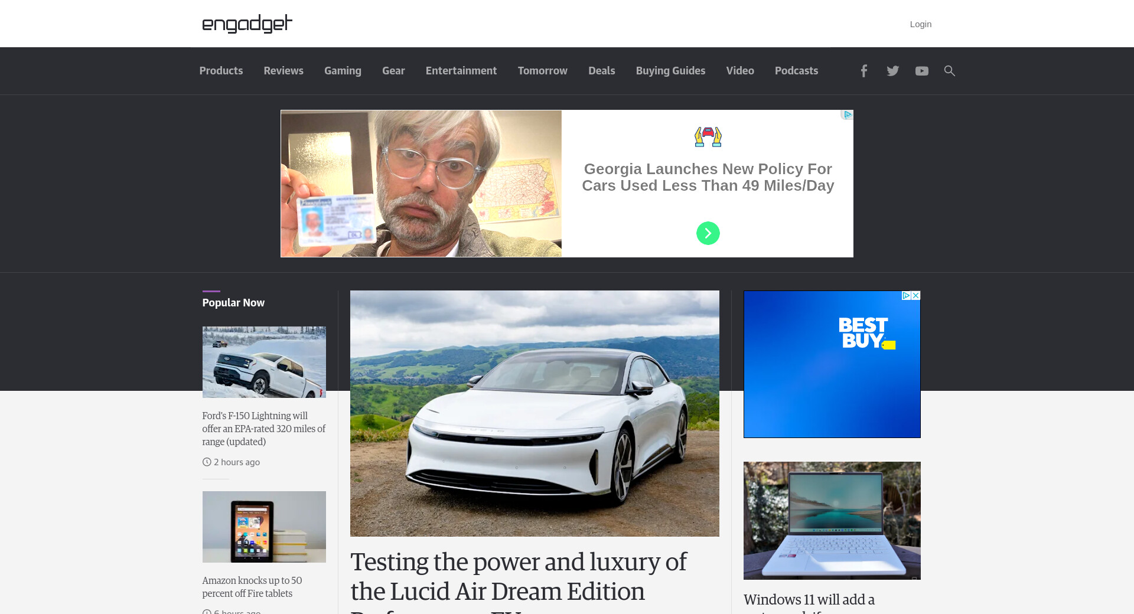Viewport: 1134px width, 614px height.
Task: Open Engadget's Facebook page icon
Action: click(x=863, y=71)
